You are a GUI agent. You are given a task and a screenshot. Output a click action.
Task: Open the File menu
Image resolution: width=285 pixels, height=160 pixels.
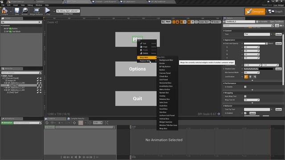[3, 5]
